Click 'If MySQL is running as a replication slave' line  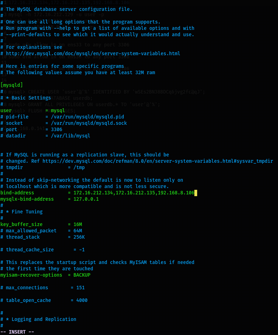click(85, 155)
